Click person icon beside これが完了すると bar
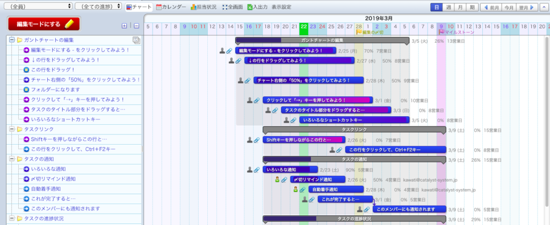 (303, 199)
